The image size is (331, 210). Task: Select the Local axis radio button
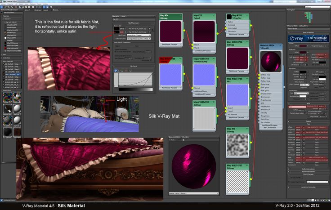309,114
